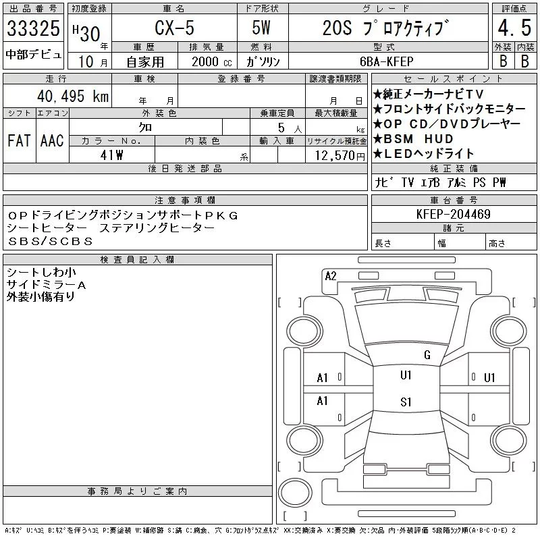Image resolution: width=540 pixels, height=540 pixels.
Task: Click the セールスポイント header
Action: click(454, 79)
